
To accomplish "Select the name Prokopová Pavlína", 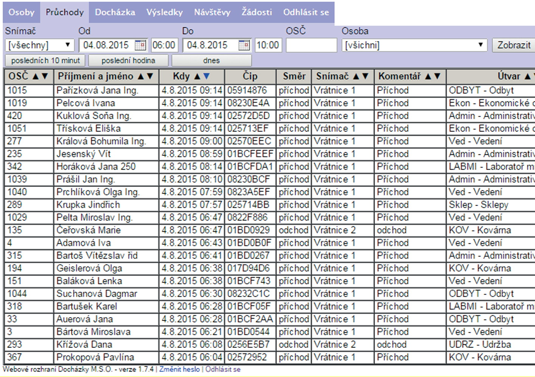I will pos(95,358).
